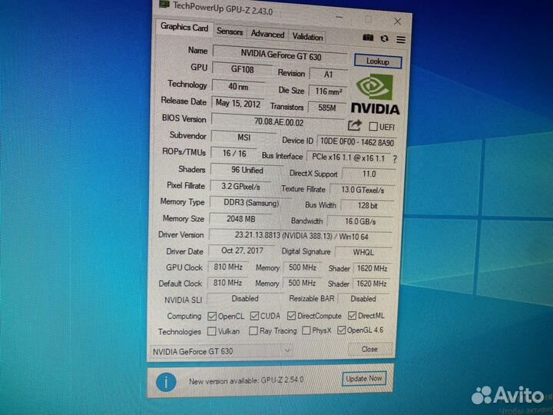
Task: Click the GPU-Z title bar app icon
Action: point(164,5)
